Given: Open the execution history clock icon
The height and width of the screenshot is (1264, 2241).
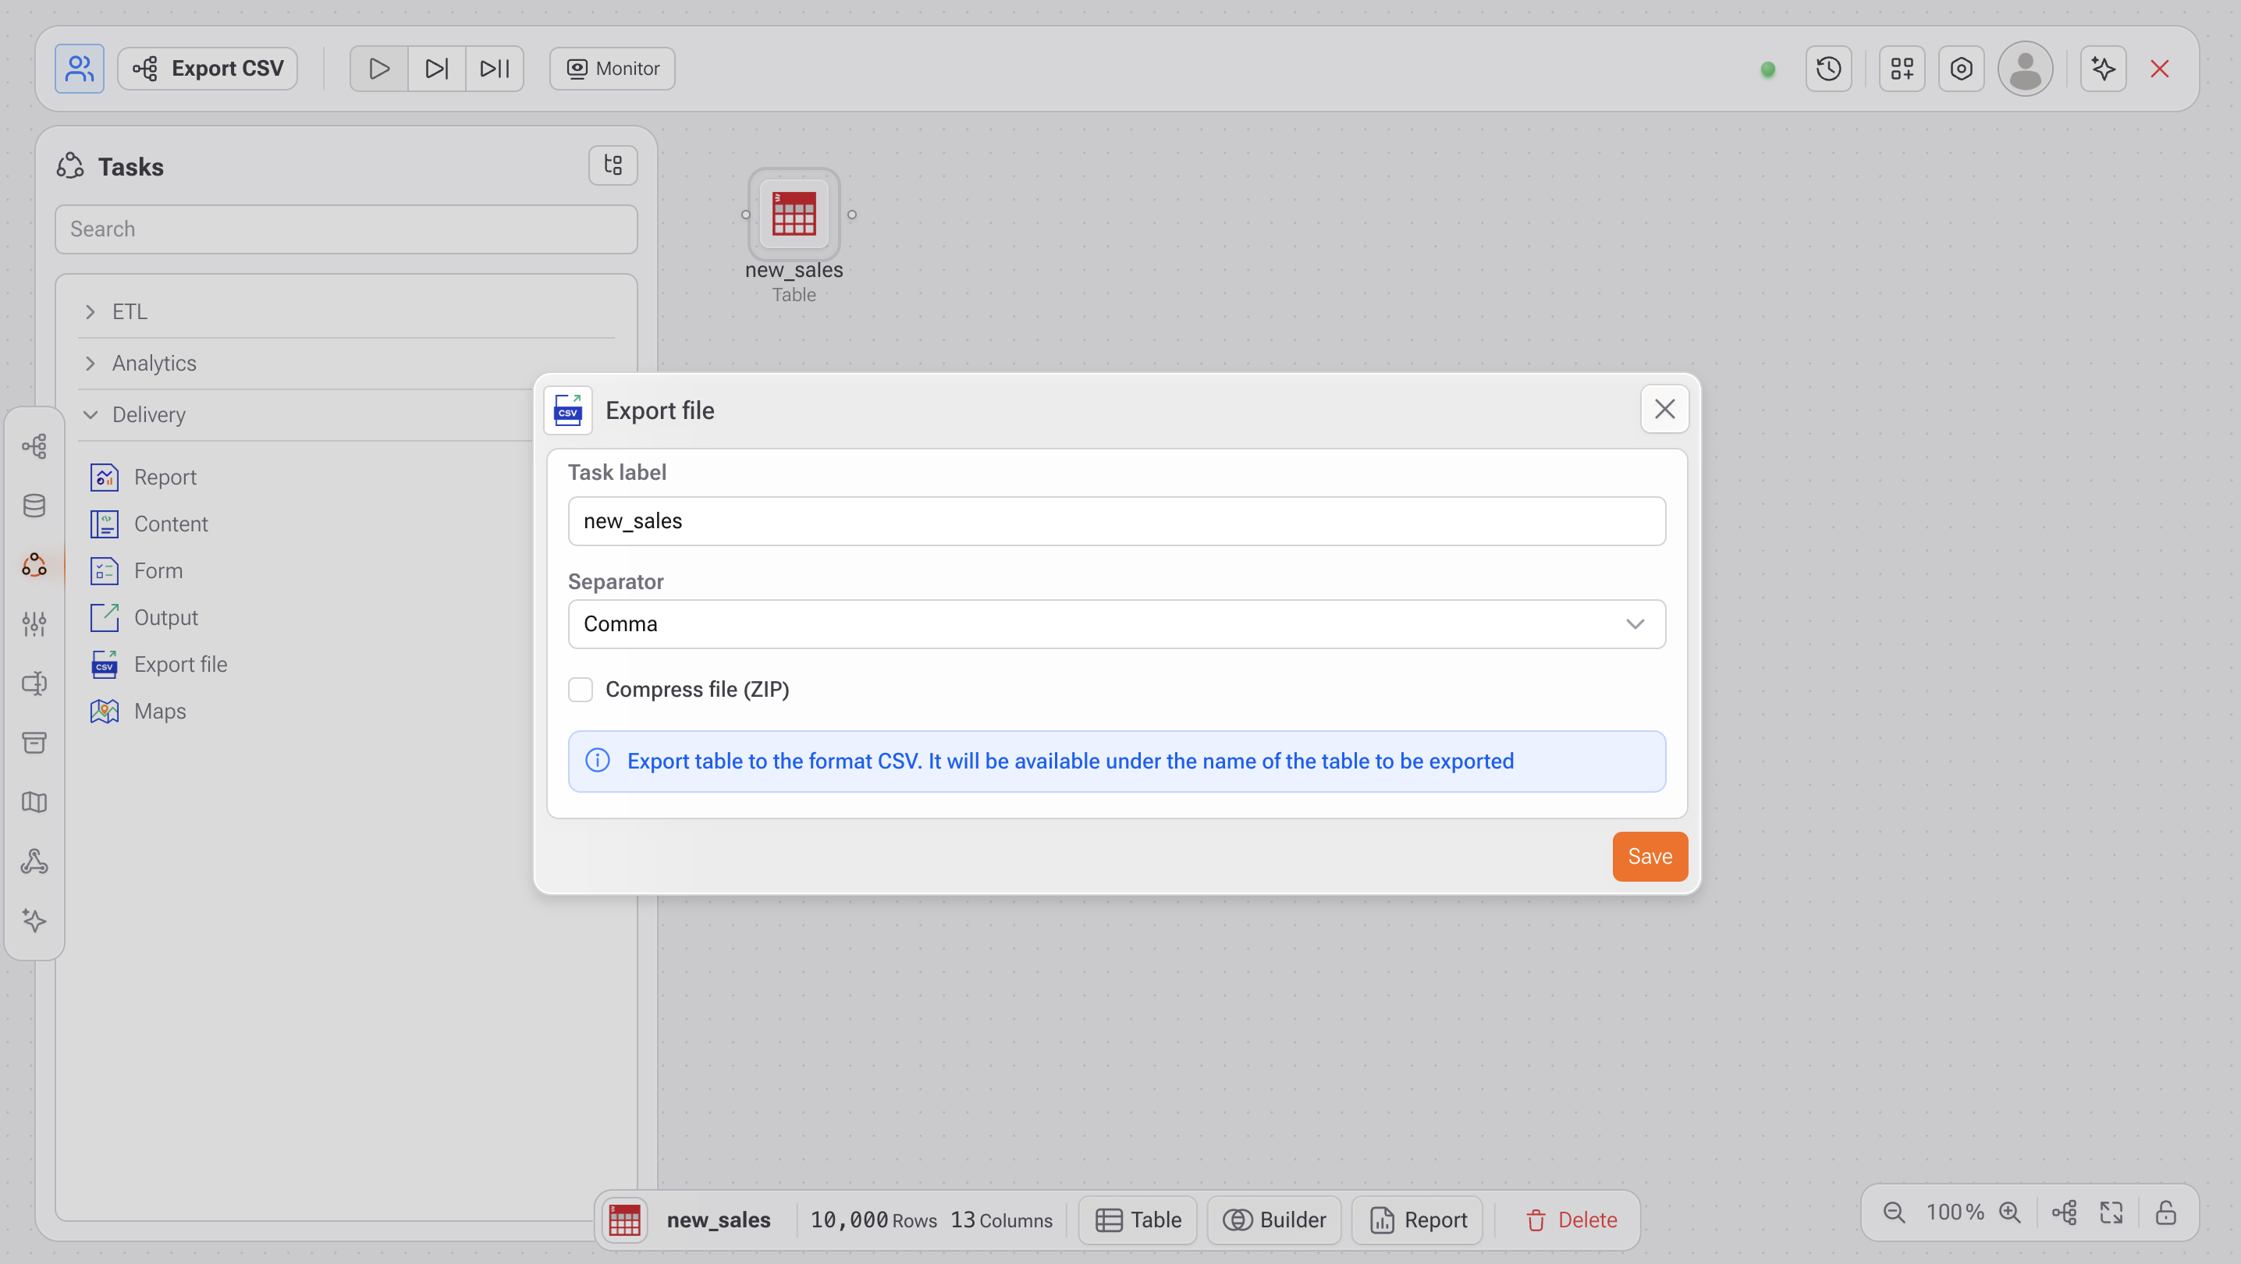Looking at the screenshot, I should (1829, 69).
